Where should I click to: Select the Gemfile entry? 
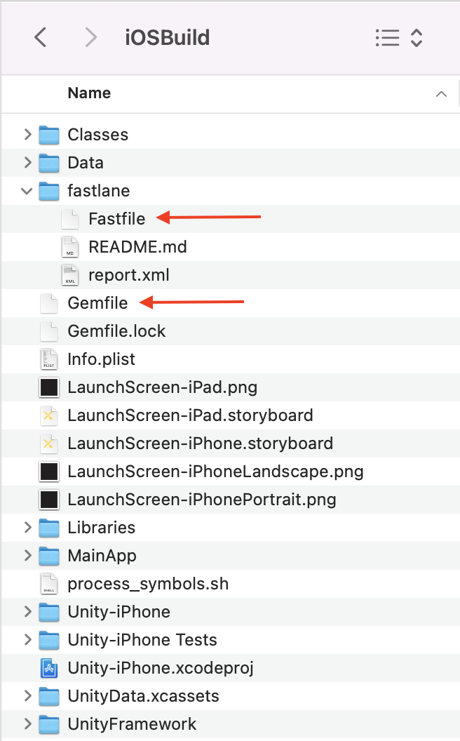(x=97, y=303)
